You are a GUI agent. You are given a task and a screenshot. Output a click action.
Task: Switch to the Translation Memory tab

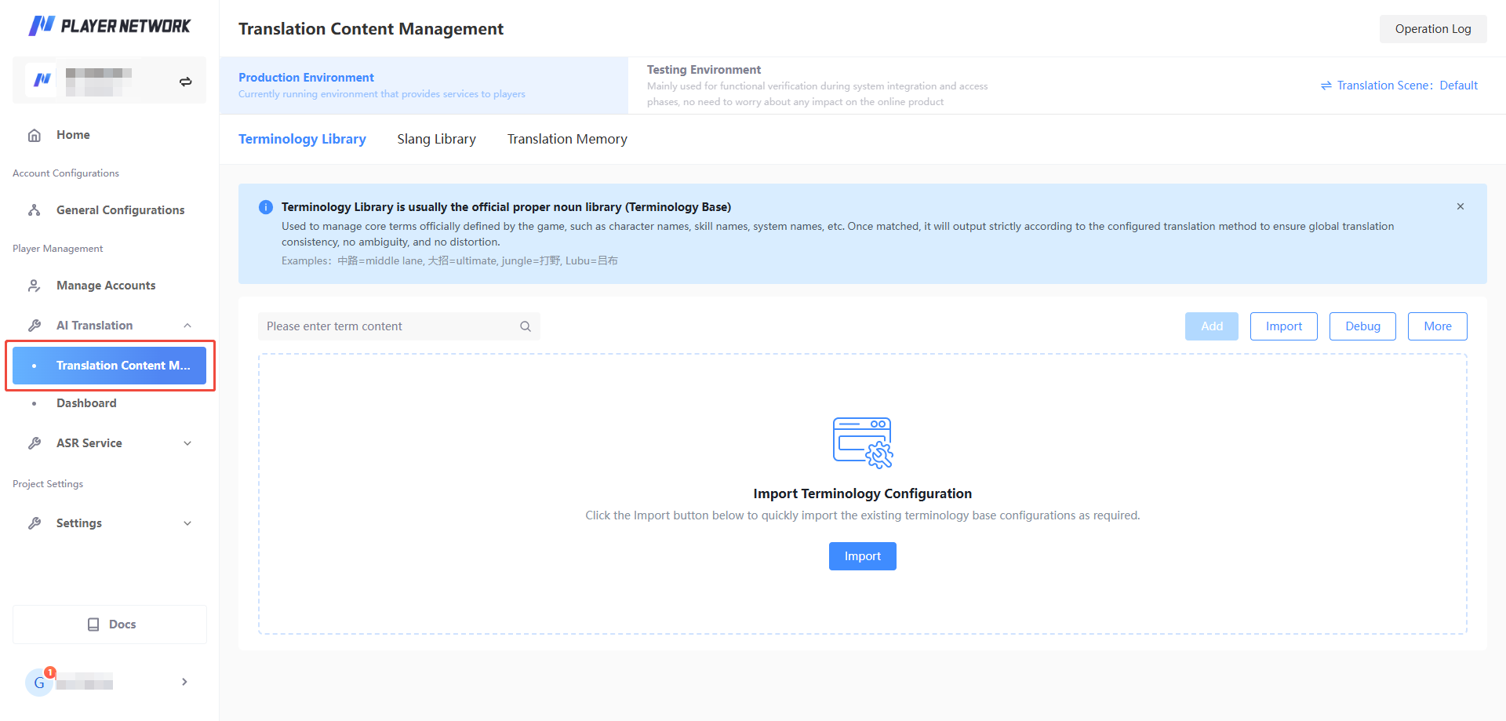[x=567, y=139]
